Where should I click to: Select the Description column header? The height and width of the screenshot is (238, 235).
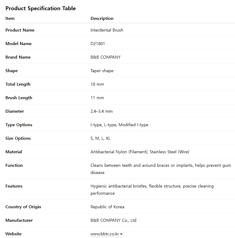coord(102,18)
